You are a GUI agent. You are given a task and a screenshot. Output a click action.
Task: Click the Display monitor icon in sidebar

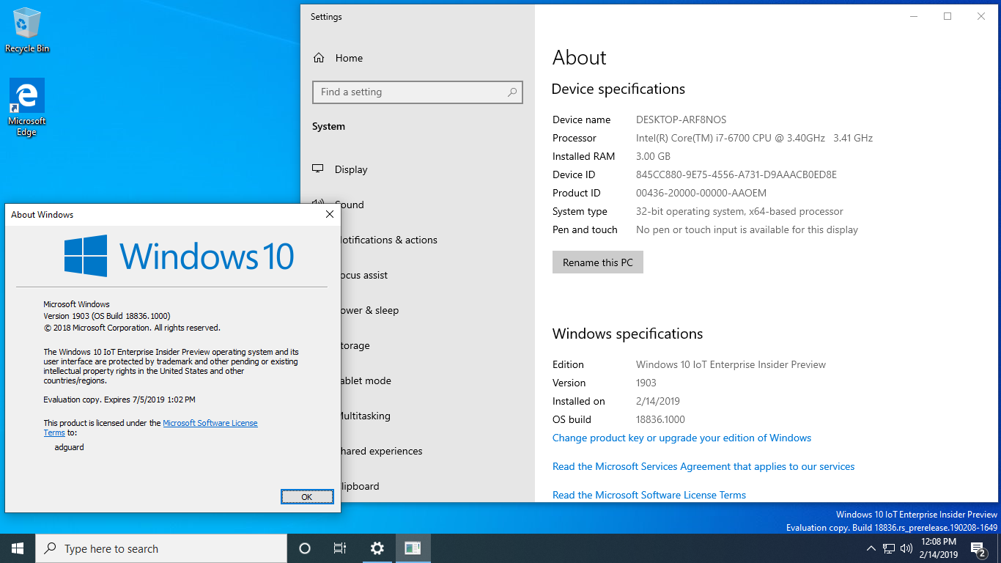click(318, 169)
